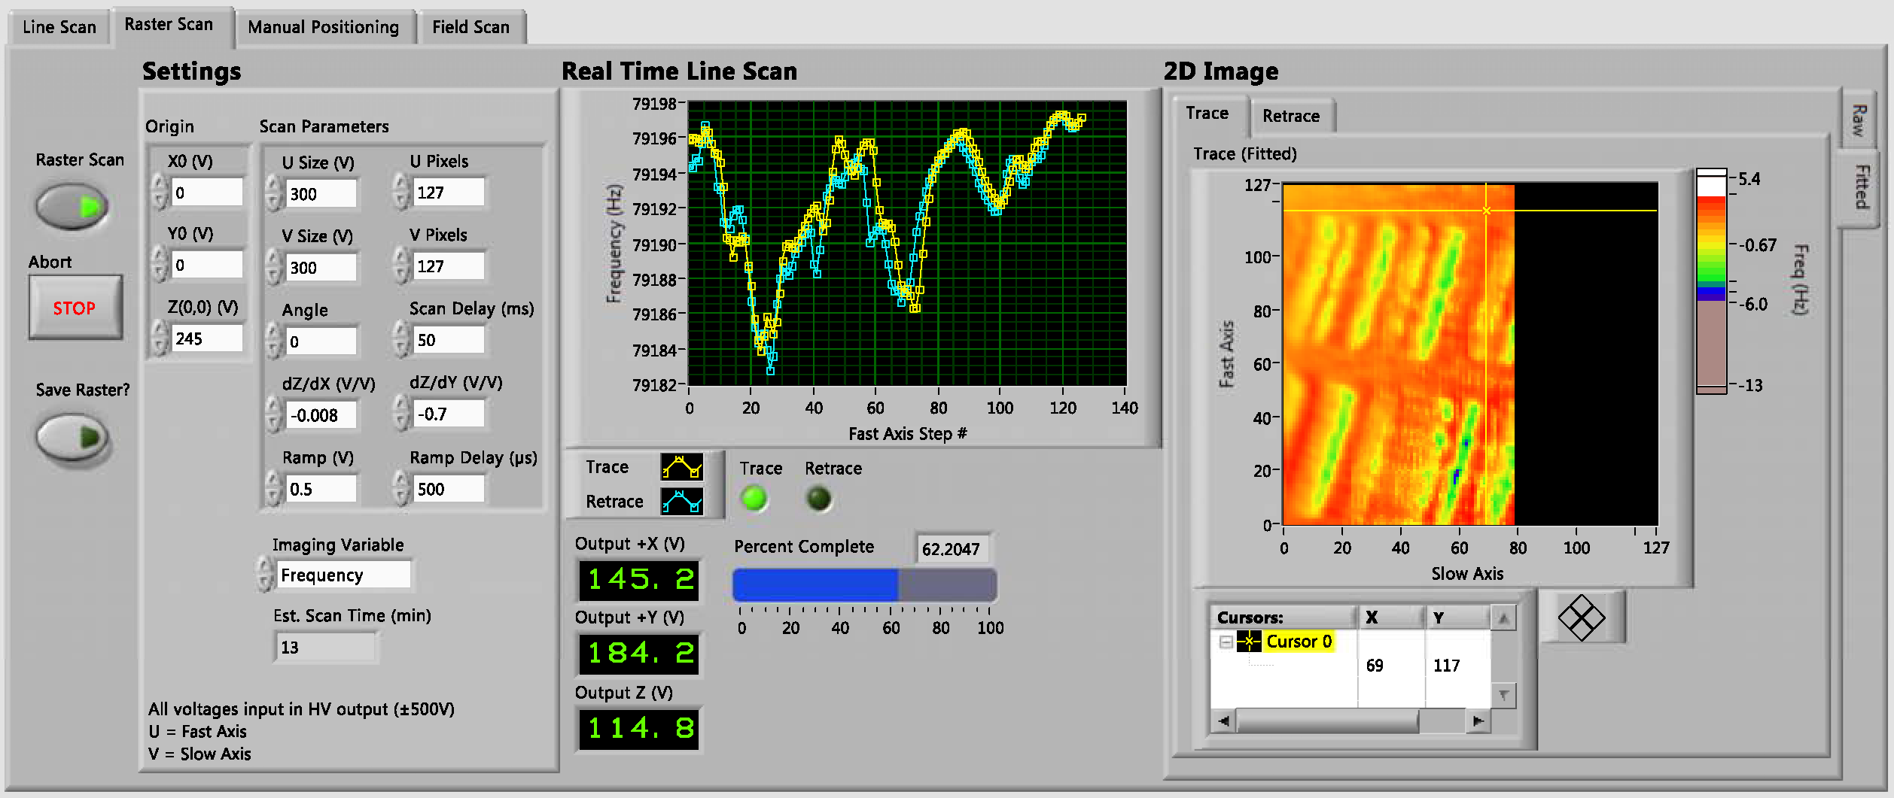Screen dimensions: 1894x798
Task: Click the dZ/dY stepper arrows
Action: point(401,414)
